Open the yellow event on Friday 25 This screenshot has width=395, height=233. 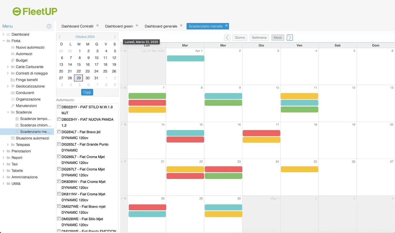pyautogui.click(x=300, y=169)
